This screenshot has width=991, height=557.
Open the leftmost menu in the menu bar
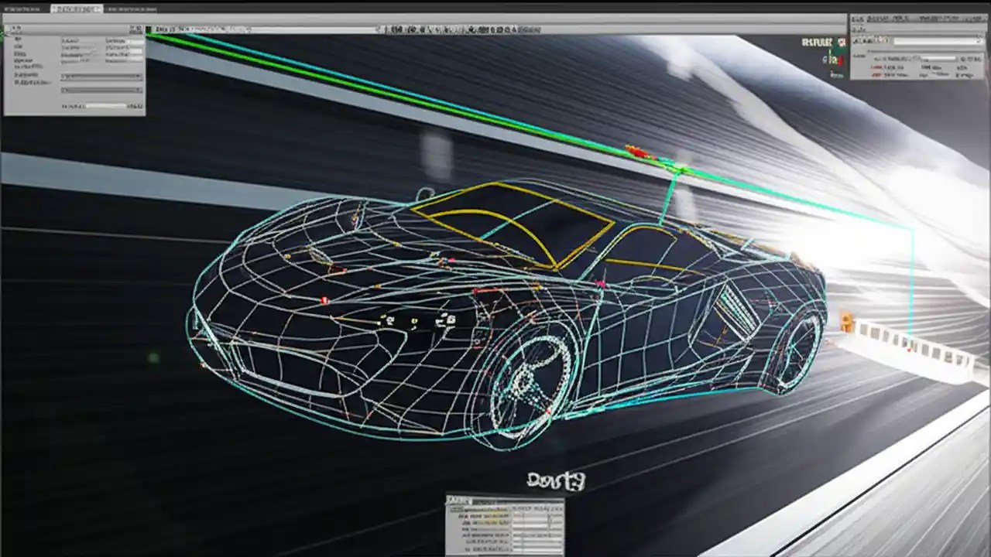23,8
